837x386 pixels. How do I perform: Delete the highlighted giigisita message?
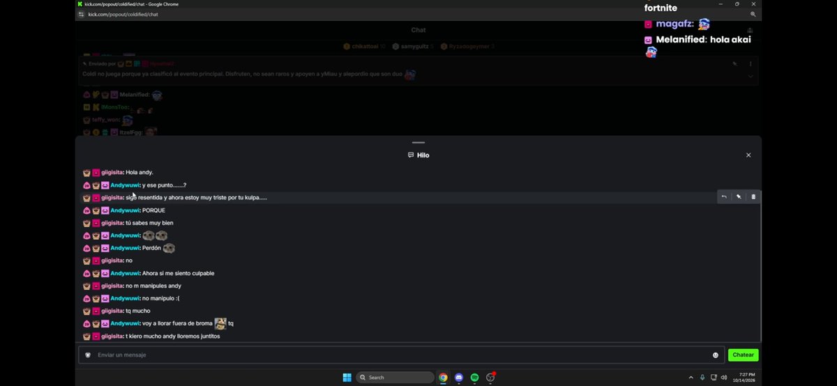[x=753, y=197]
